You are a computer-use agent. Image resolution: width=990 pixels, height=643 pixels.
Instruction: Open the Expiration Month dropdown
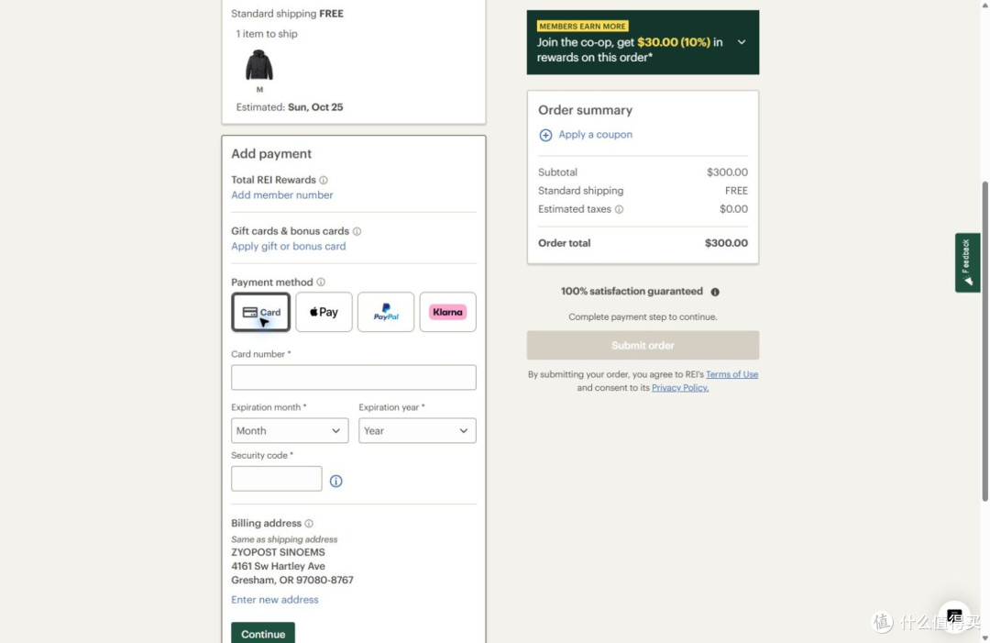click(x=290, y=431)
